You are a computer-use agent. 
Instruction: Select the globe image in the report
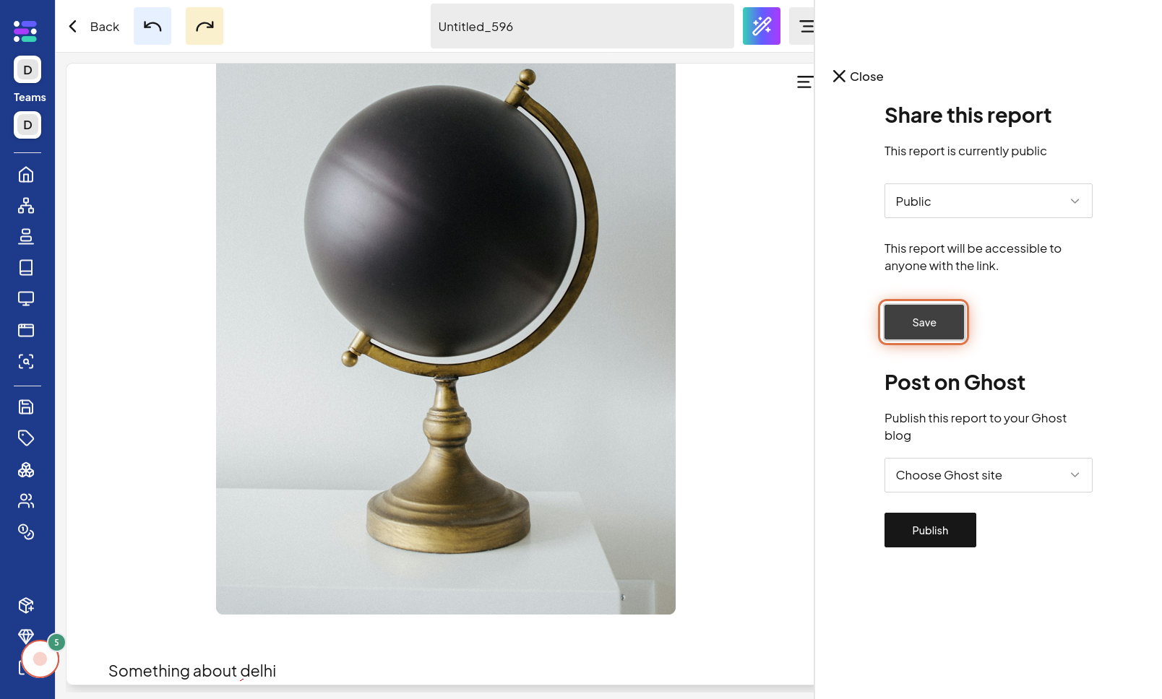coord(446,339)
